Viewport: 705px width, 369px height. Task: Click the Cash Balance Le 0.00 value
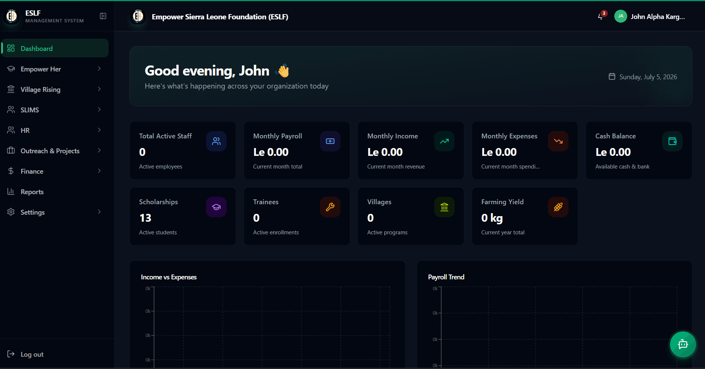point(613,152)
